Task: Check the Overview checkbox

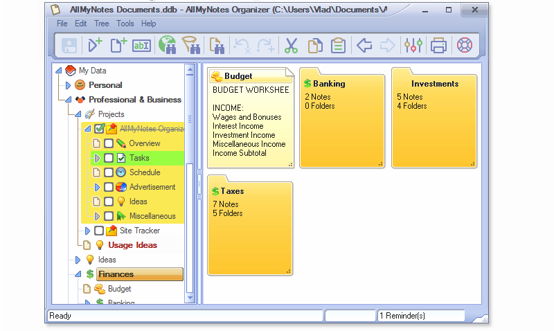Action: point(109,143)
